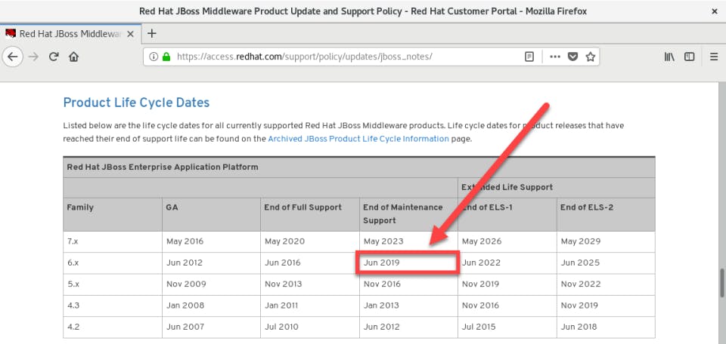The height and width of the screenshot is (344, 726).
Task: Open the Firefox Library menu
Action: (x=669, y=57)
